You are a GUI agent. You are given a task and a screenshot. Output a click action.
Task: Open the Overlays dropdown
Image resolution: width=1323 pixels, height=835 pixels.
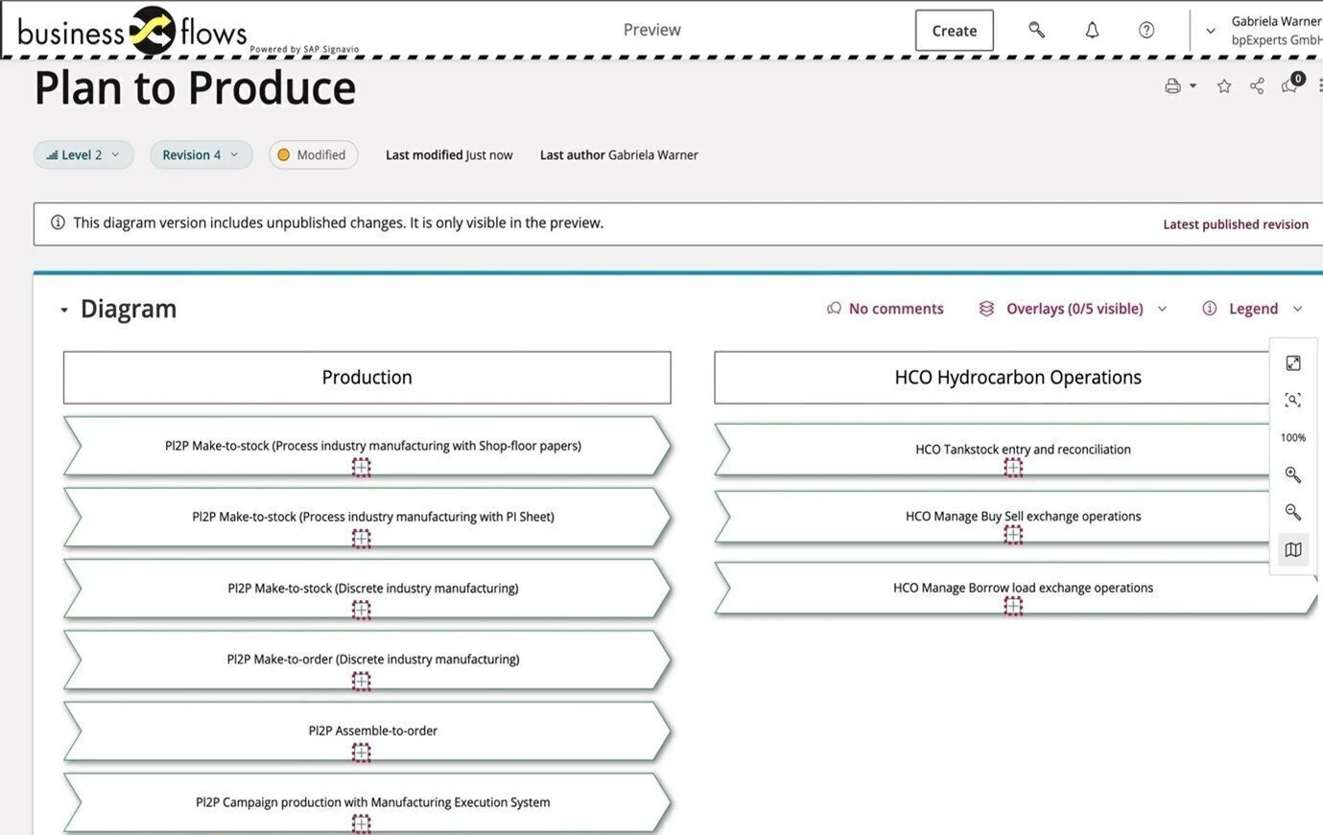(1073, 308)
